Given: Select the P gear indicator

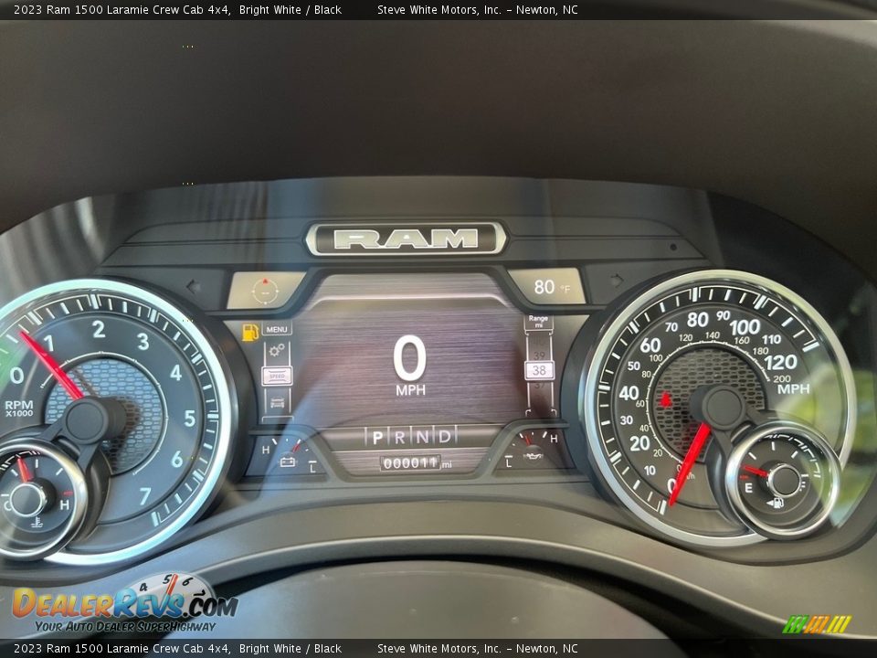Looking at the screenshot, I should click(377, 438).
